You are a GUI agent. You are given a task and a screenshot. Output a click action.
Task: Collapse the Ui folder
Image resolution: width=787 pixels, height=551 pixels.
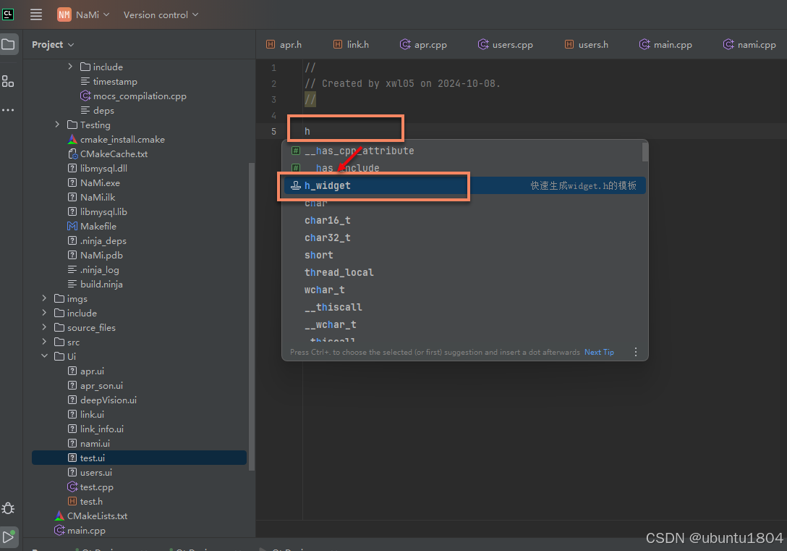tap(44, 356)
